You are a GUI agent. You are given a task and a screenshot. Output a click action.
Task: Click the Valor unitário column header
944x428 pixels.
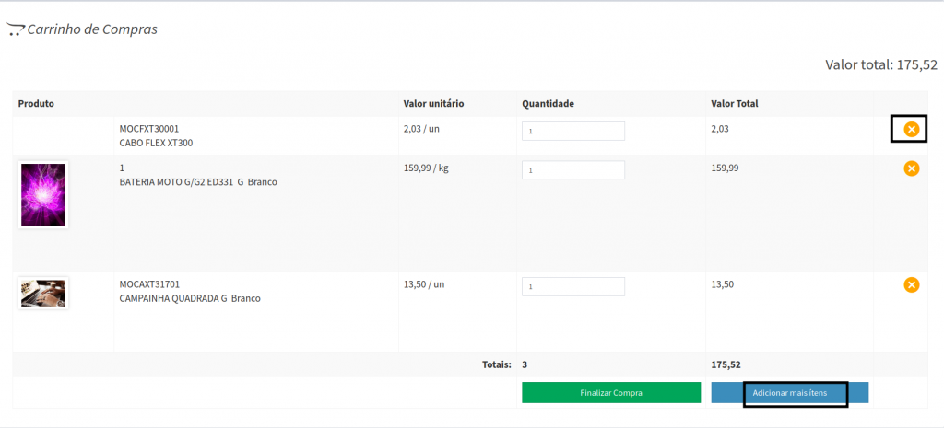[x=433, y=104]
